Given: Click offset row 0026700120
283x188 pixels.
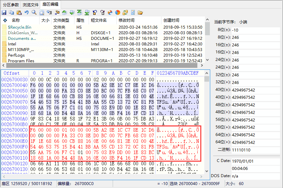Looking at the screenshot, I should coord(14,164).
